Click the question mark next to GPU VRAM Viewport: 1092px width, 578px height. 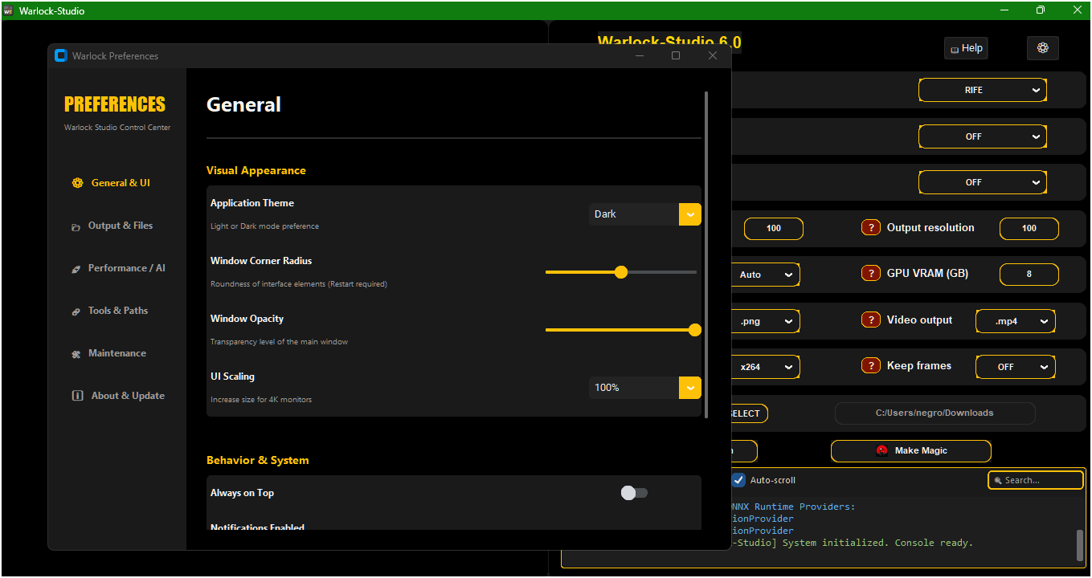click(871, 274)
